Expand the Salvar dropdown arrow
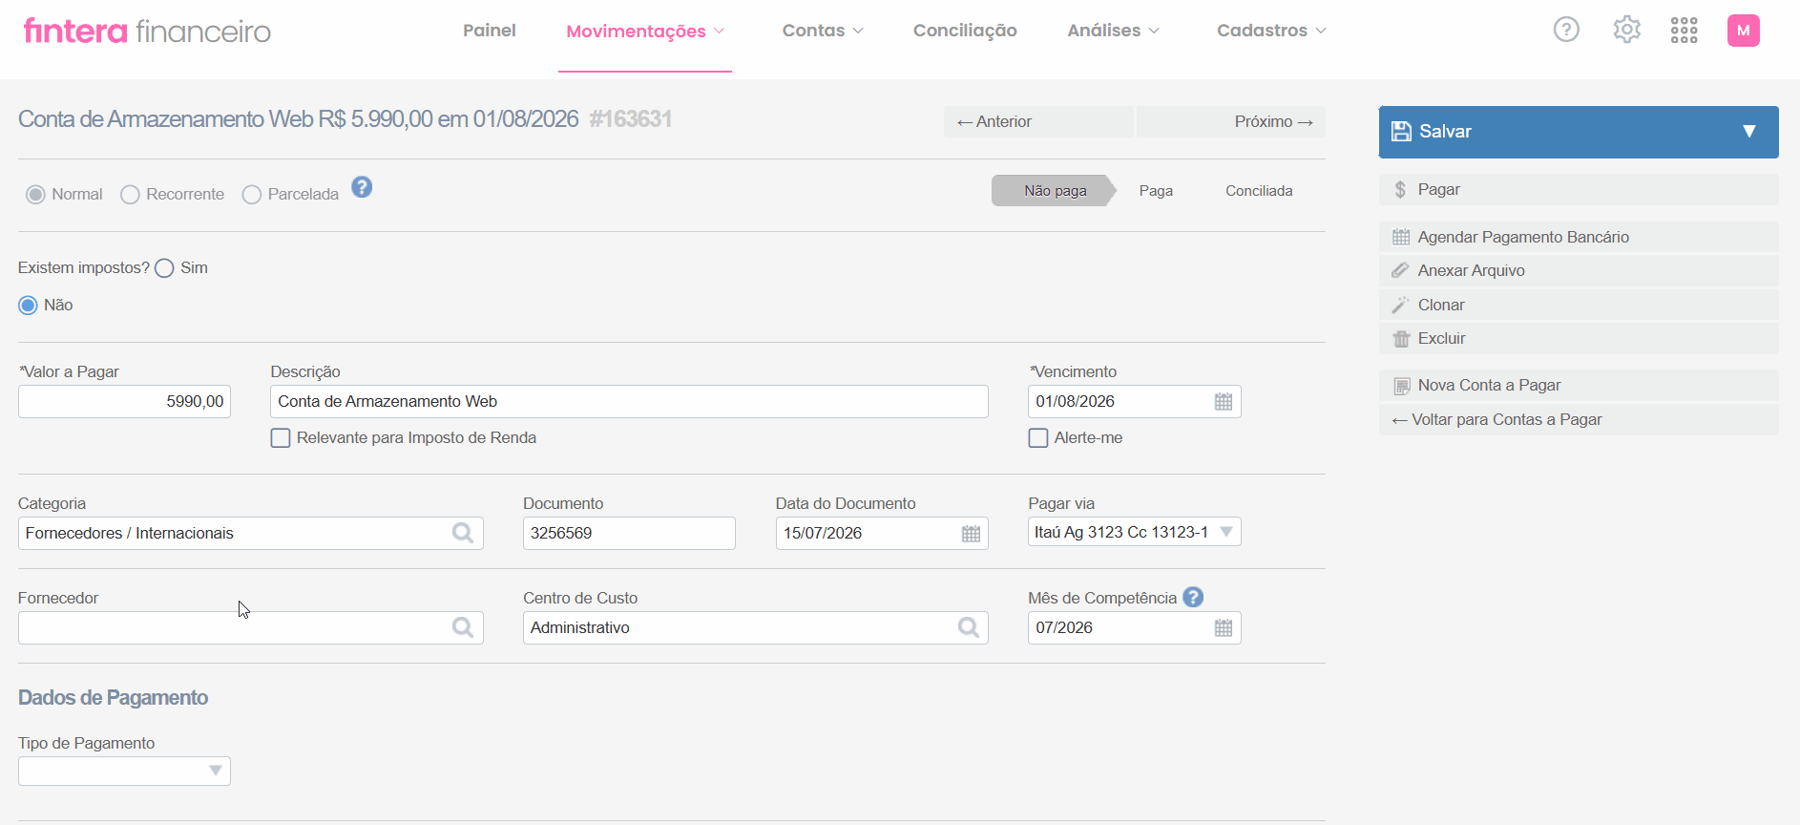The image size is (1800, 825). (x=1749, y=132)
